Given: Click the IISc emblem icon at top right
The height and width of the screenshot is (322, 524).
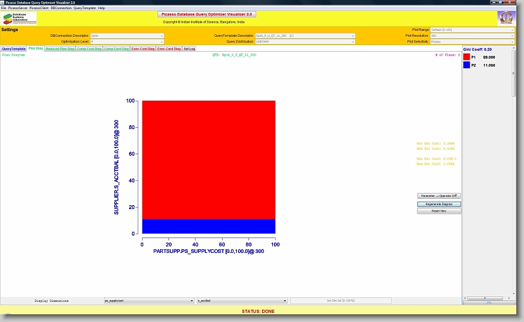Looking at the screenshot, I should tap(505, 18).
